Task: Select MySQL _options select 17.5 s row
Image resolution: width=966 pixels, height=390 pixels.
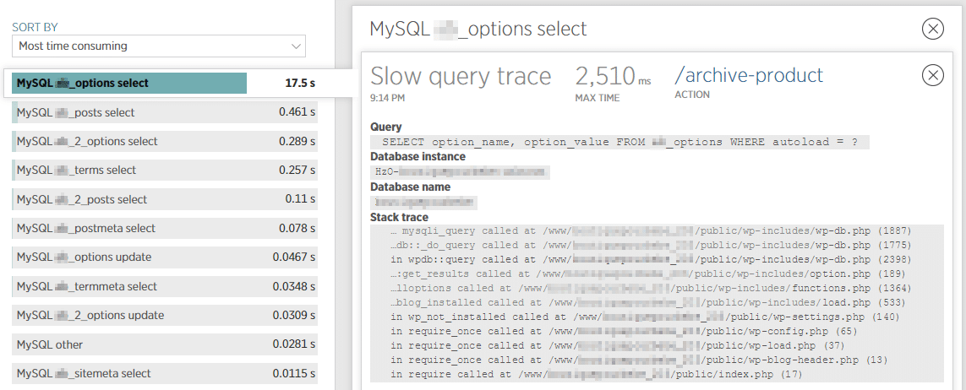Action: (x=165, y=84)
